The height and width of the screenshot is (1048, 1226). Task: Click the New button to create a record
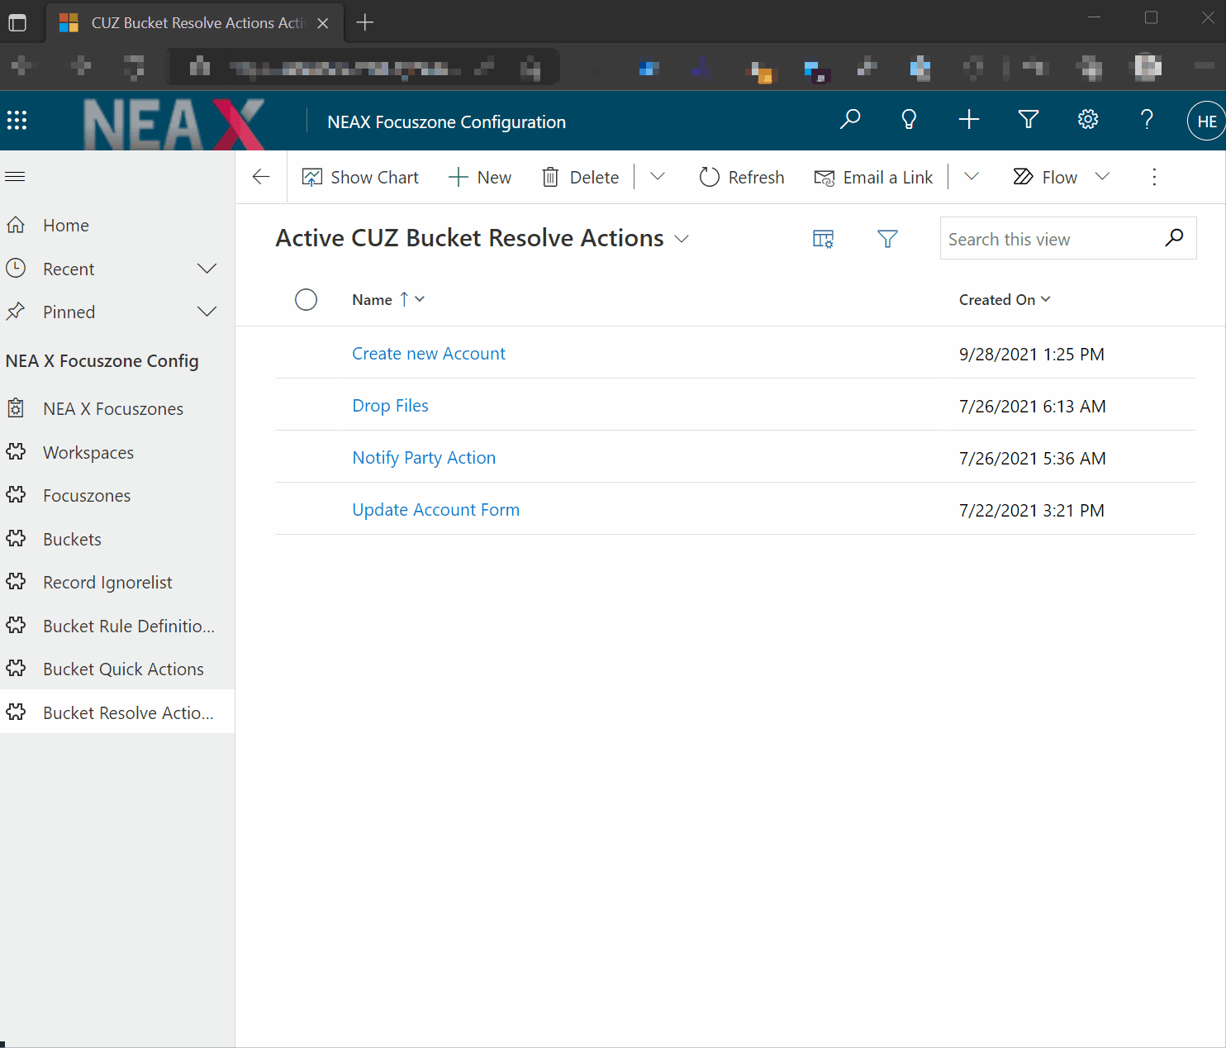tap(480, 177)
